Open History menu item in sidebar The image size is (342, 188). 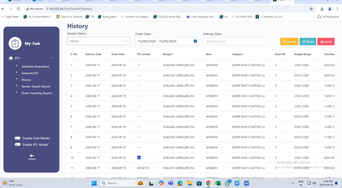[26, 80]
